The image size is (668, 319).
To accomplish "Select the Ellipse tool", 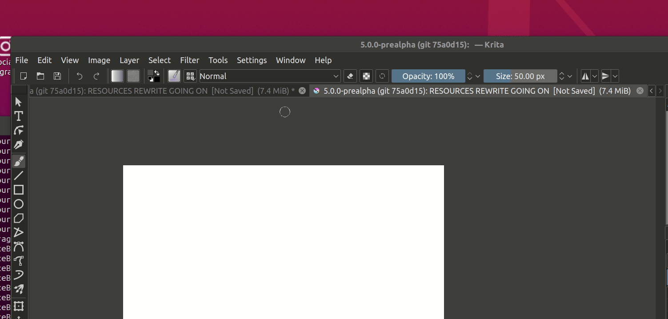I will click(x=19, y=204).
